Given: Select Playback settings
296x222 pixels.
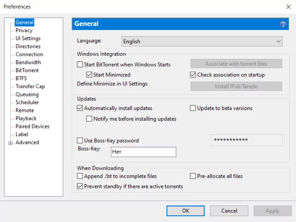Looking at the screenshot, I should tap(26, 118).
